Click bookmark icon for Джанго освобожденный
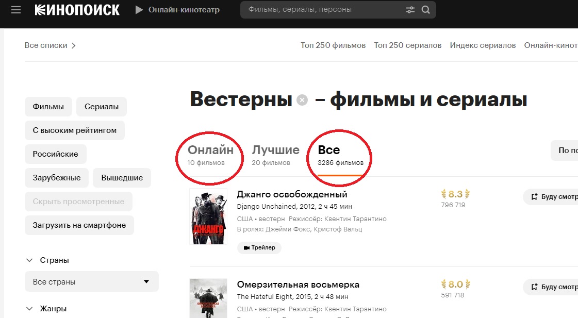The height and width of the screenshot is (318, 578). [534, 197]
